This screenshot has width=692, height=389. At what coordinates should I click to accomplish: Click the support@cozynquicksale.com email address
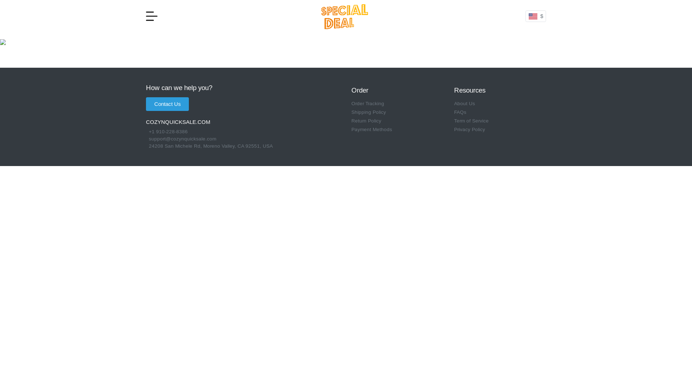pyautogui.click(x=183, y=139)
